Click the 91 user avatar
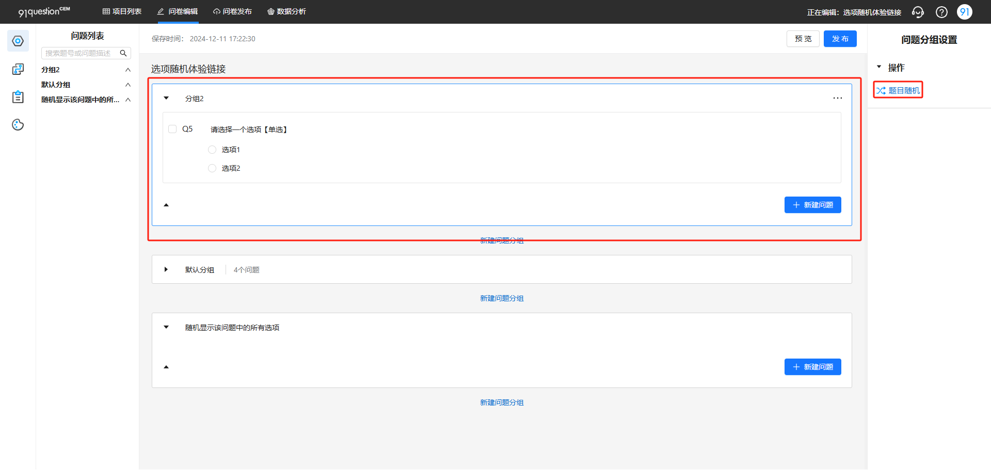991x470 pixels. coord(964,12)
